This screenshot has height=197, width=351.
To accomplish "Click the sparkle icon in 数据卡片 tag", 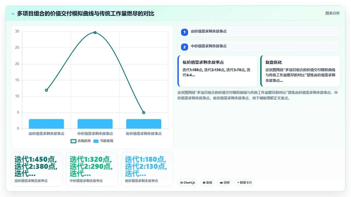I will 238,182.
